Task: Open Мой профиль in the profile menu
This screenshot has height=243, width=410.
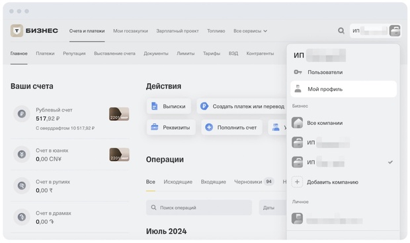Action: (x=343, y=89)
